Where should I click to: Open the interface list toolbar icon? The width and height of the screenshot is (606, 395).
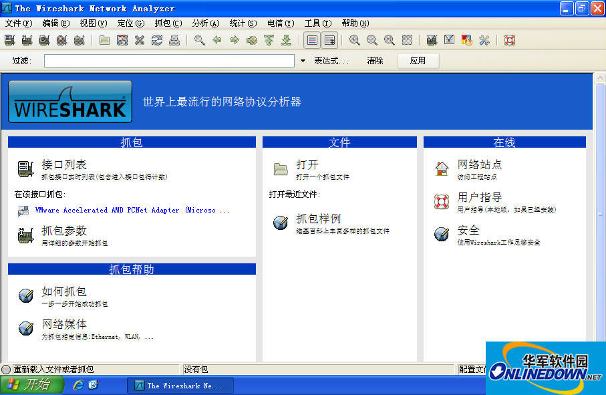tap(9, 40)
